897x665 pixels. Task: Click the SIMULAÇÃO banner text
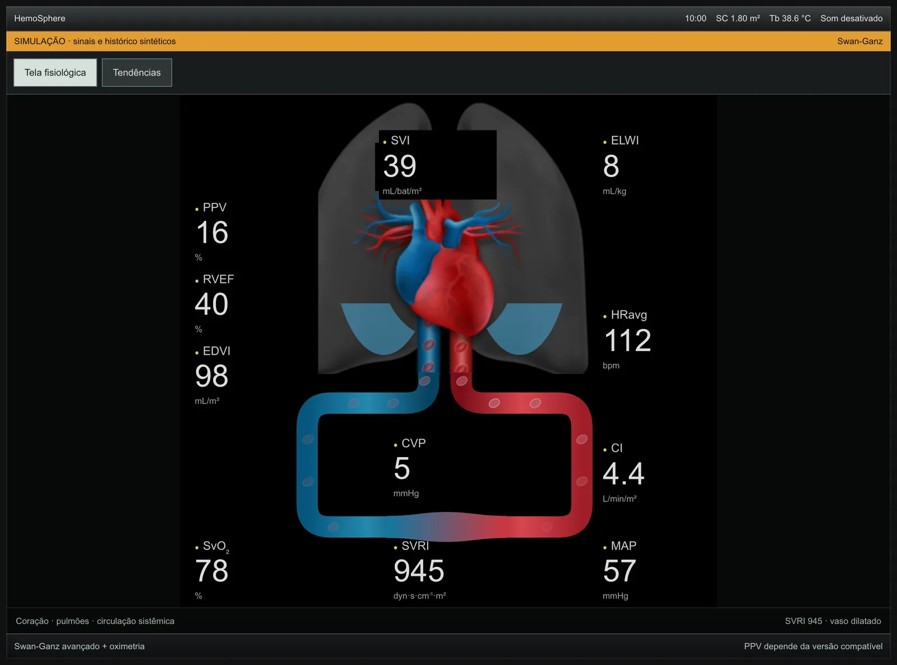tap(95, 41)
